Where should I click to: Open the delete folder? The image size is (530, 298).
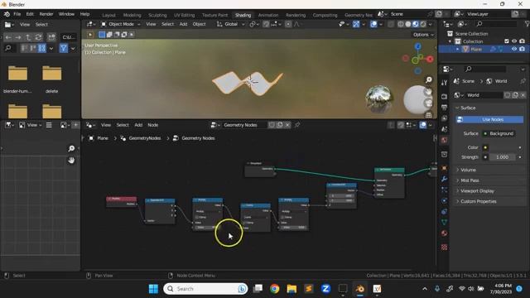click(x=51, y=79)
